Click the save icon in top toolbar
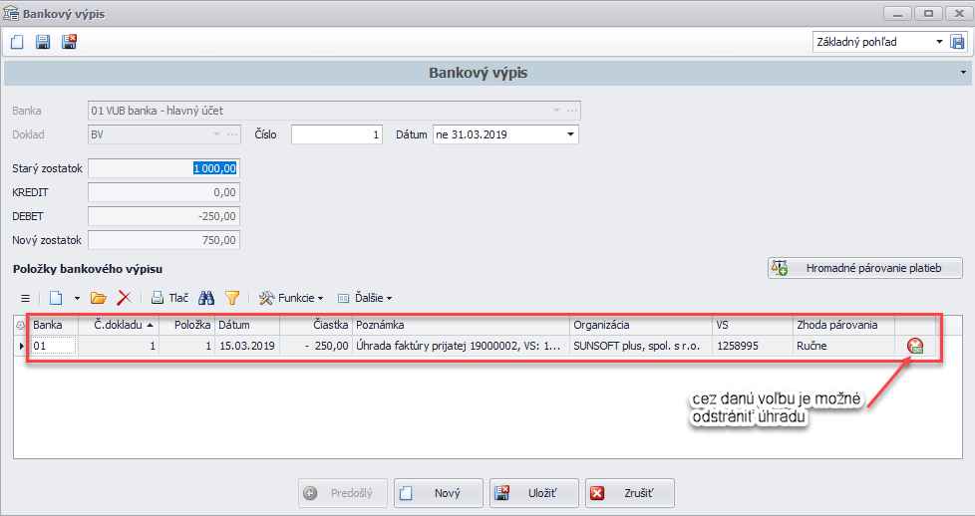Viewport: 975px width, 516px height. point(43,42)
